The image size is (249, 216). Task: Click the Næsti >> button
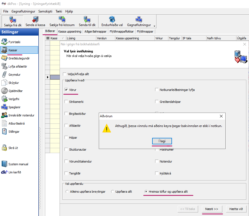pos(212,209)
